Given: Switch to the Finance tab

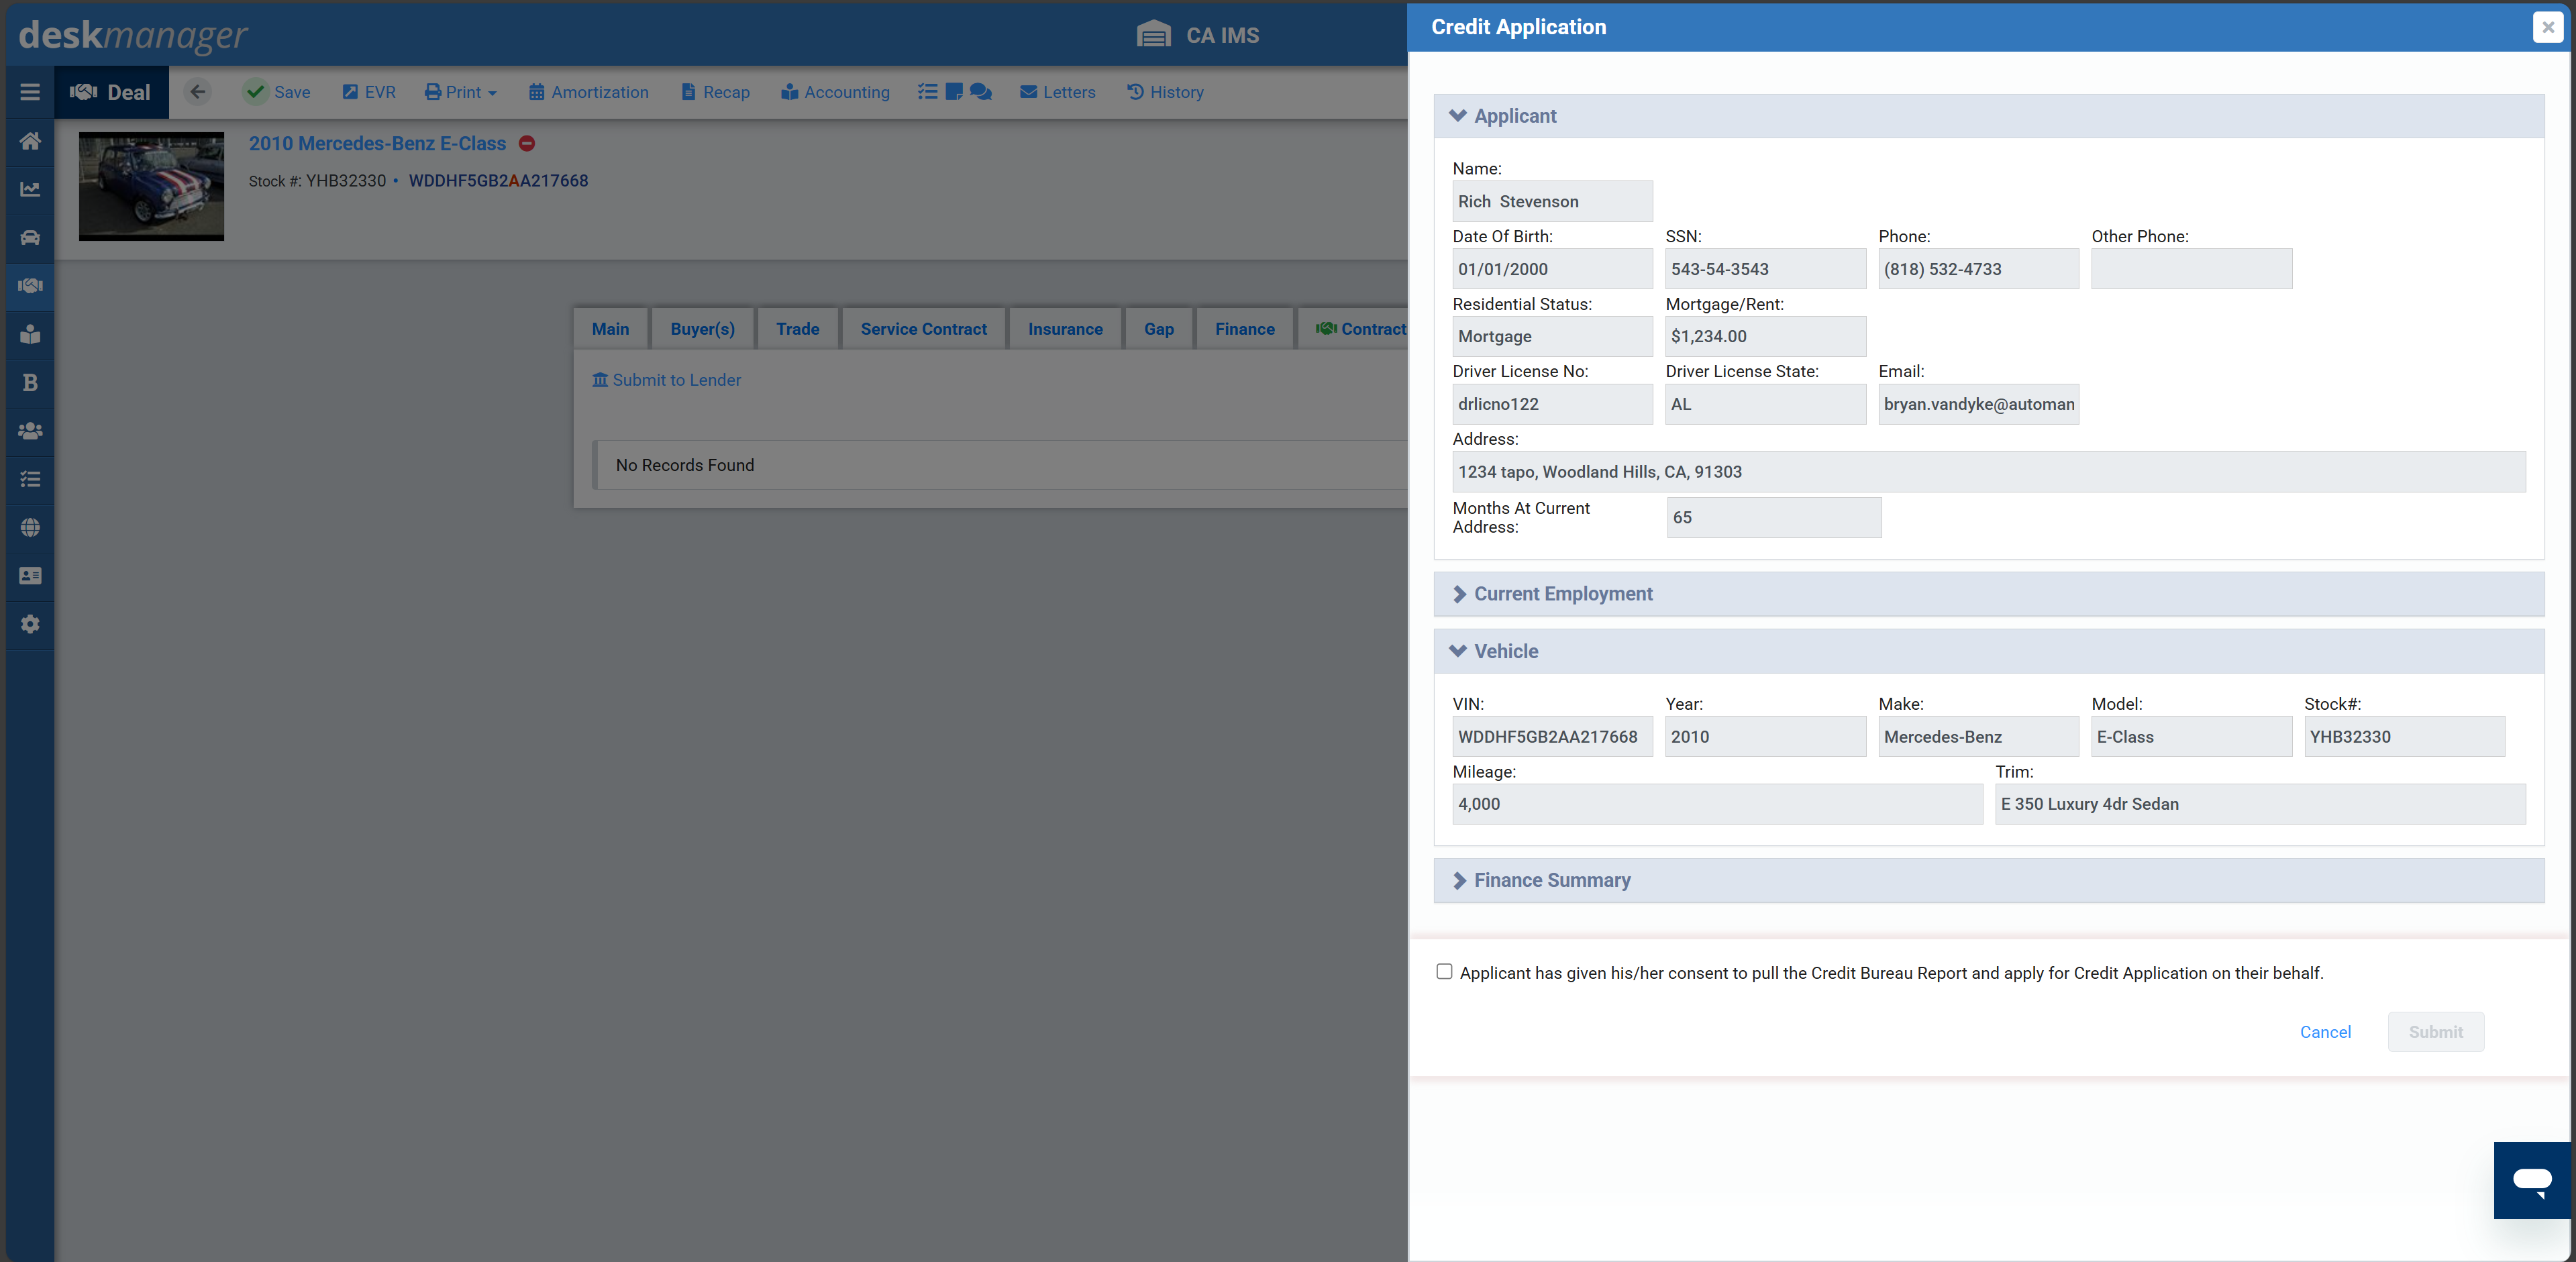Looking at the screenshot, I should tap(1244, 329).
